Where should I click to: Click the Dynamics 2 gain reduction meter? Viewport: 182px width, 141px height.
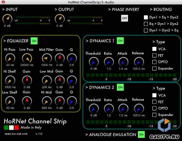(x=131, y=122)
